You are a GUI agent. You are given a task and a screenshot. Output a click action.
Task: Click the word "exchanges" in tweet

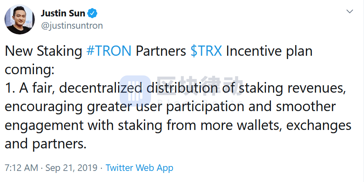click(319, 125)
